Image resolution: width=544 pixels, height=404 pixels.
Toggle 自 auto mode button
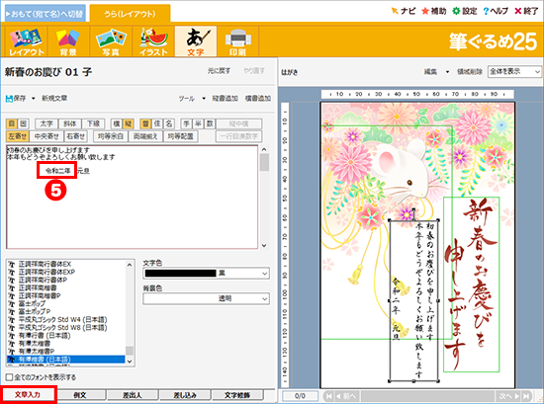(12, 123)
